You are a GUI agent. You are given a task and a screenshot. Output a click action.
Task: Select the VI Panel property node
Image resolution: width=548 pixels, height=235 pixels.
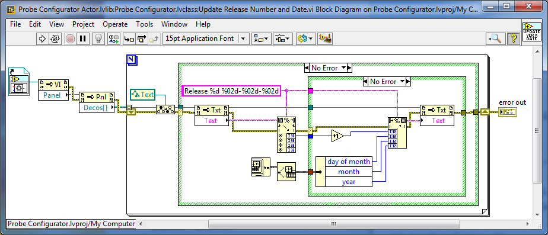[53, 90]
